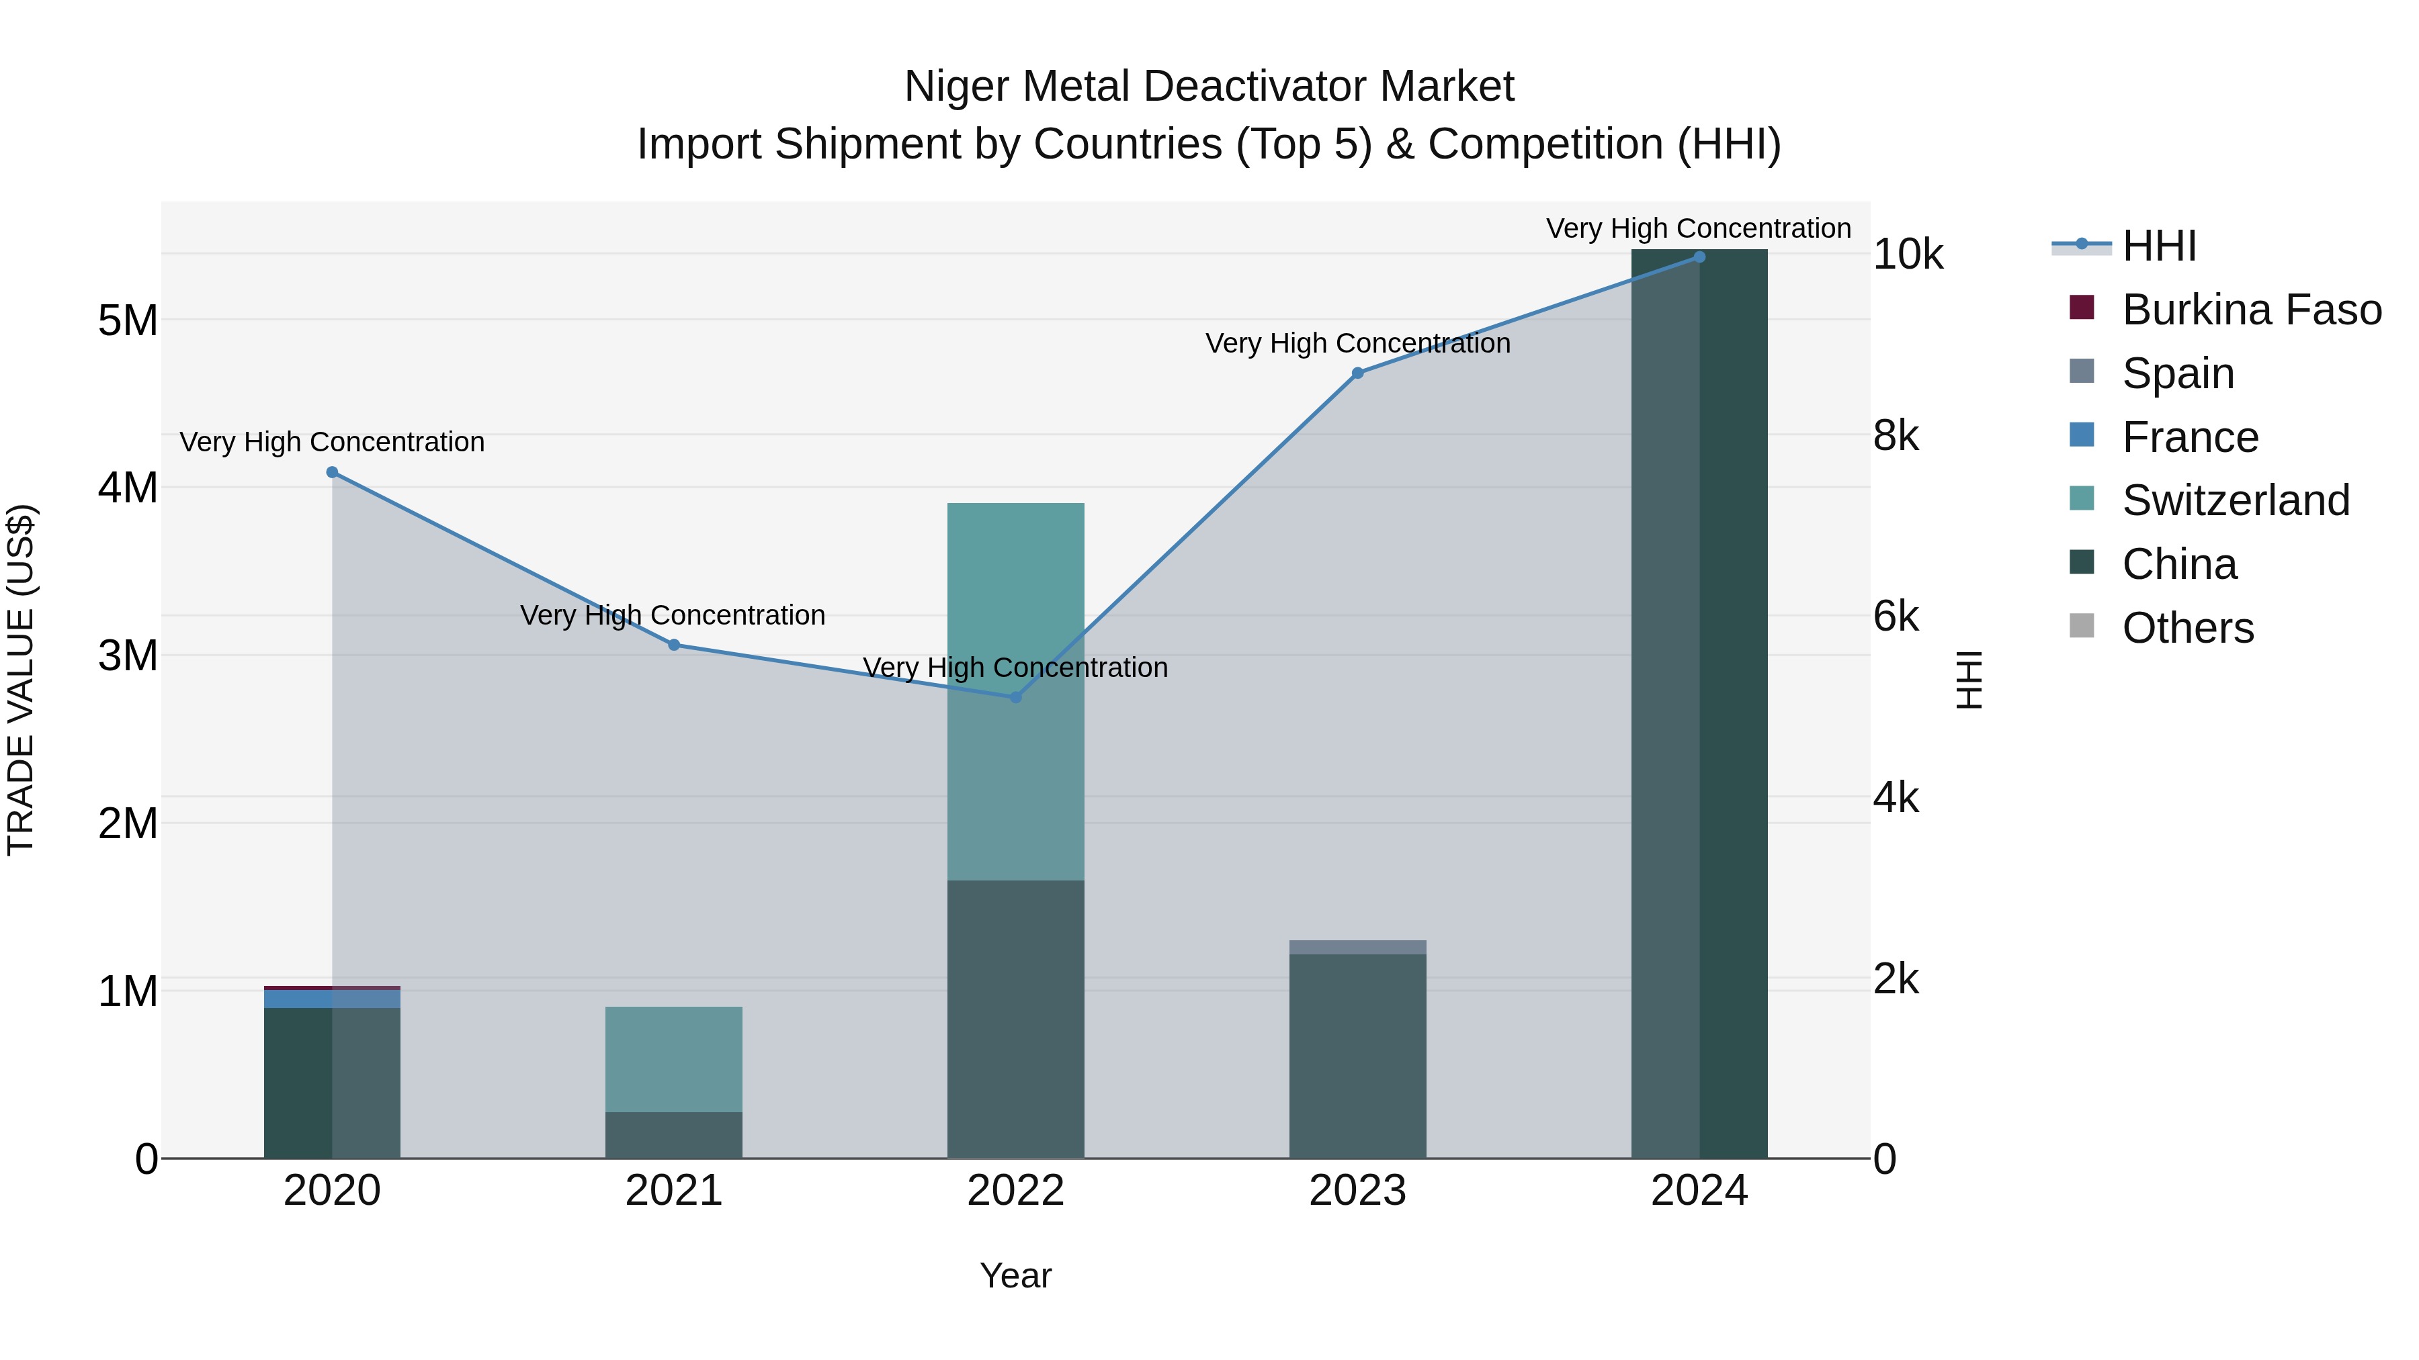Viewport: 2419px width, 1360px height.
Task: Click the Year axis title
Action: point(1015,1275)
